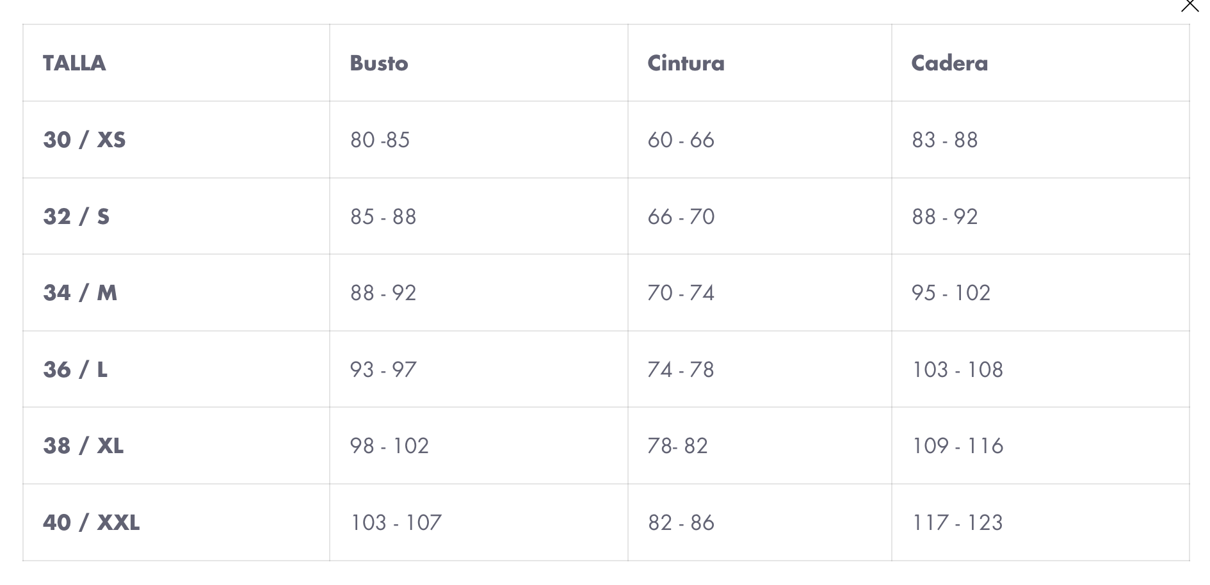The height and width of the screenshot is (585, 1210).
Task: Select the 34 / M size row
Action: (x=606, y=292)
